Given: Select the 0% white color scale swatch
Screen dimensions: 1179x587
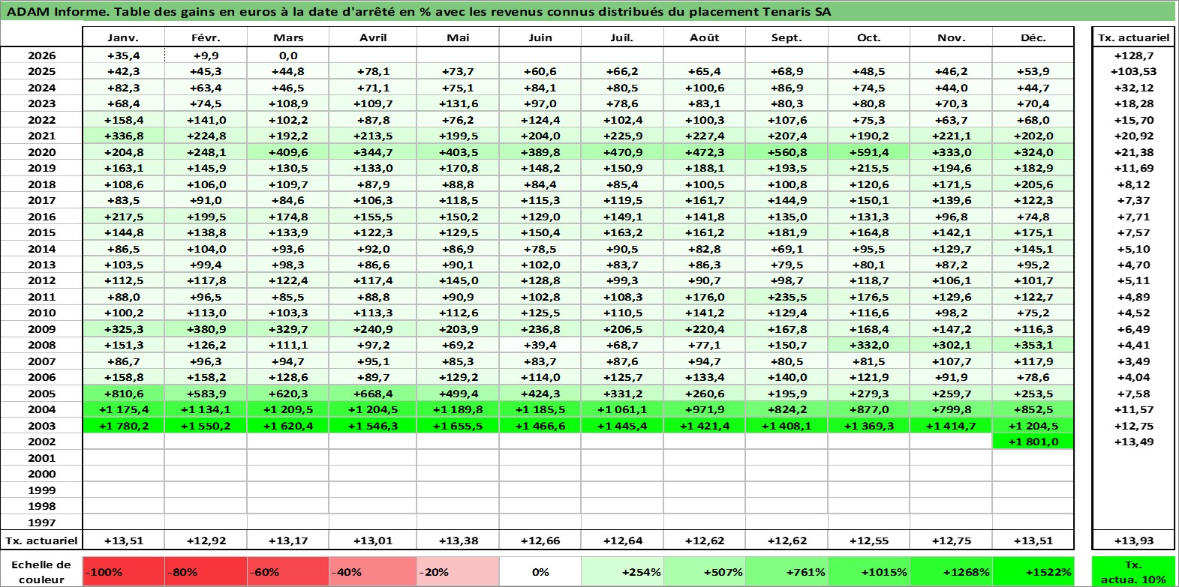Looking at the screenshot, I should click(x=540, y=571).
